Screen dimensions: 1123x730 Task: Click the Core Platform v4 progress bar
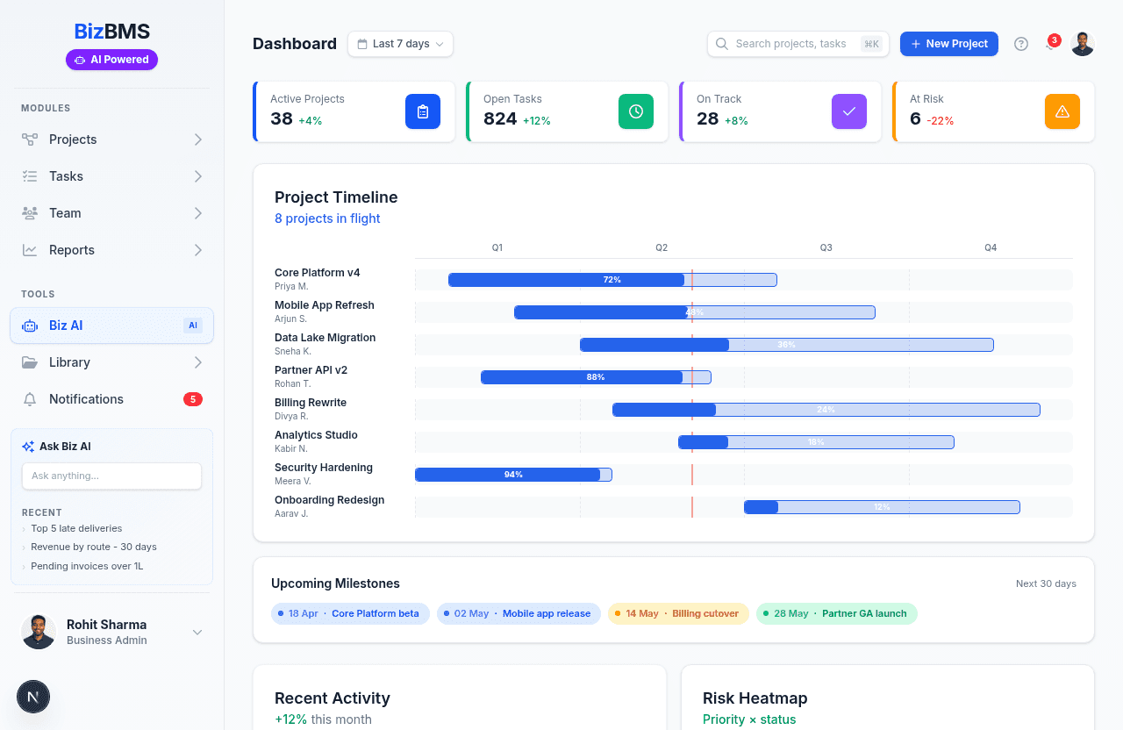[x=612, y=280]
